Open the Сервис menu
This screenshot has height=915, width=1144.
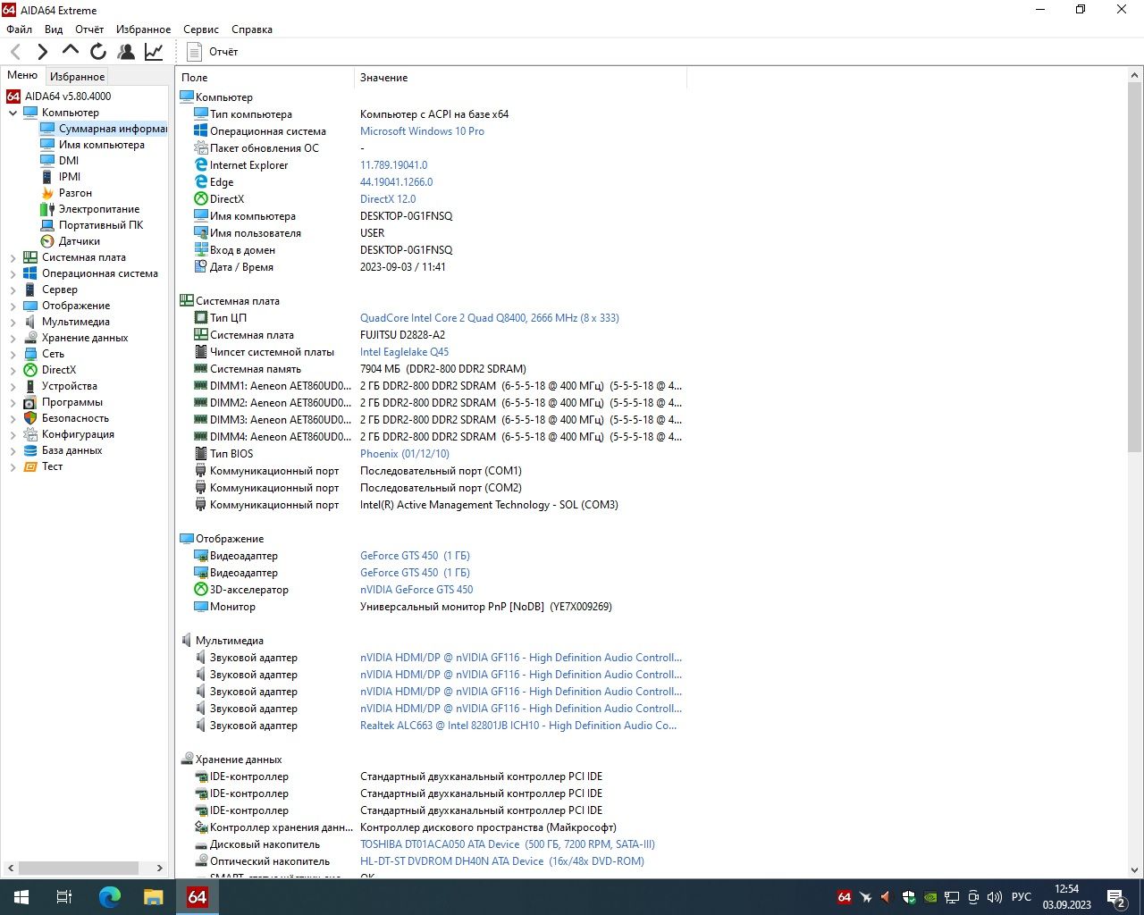(x=201, y=29)
